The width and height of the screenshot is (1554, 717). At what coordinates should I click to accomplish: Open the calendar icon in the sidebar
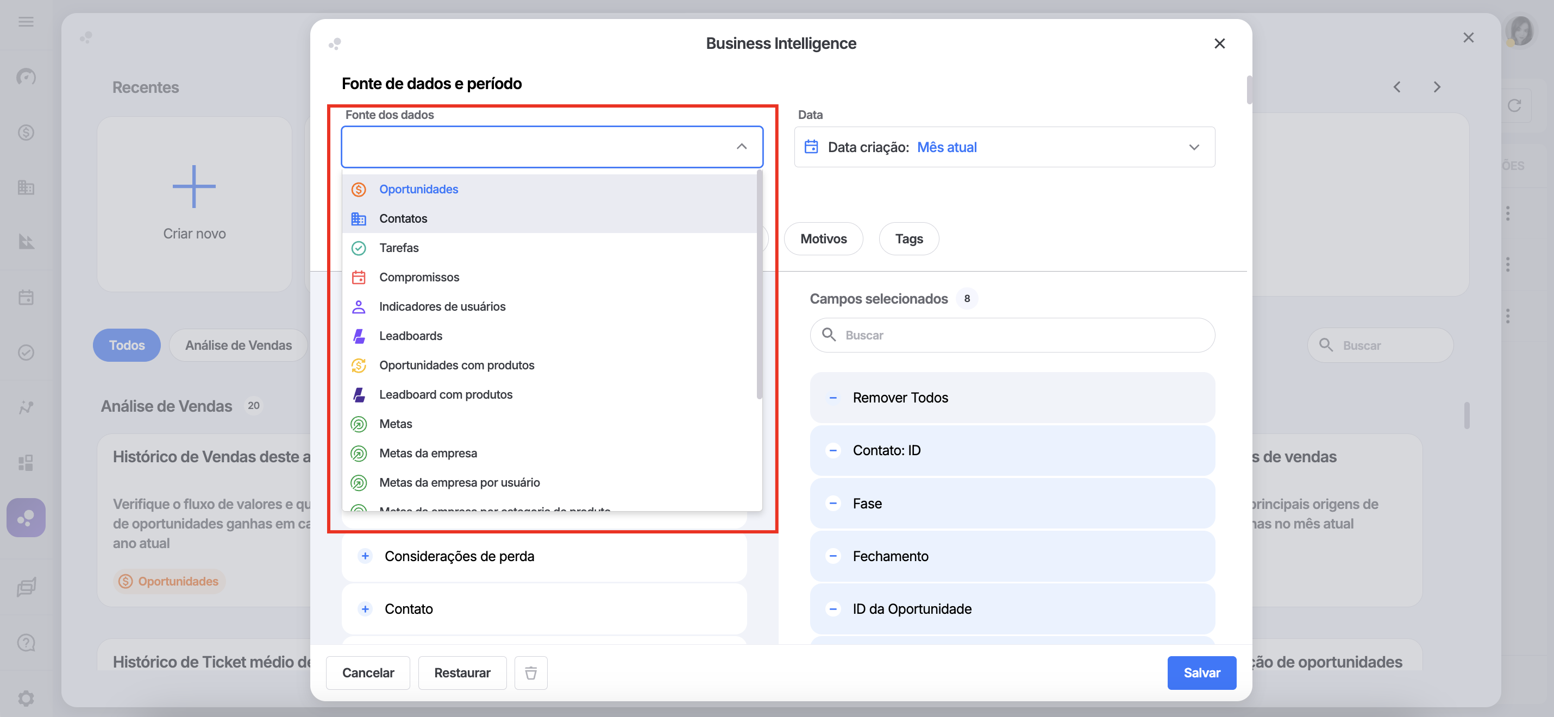[x=26, y=297]
